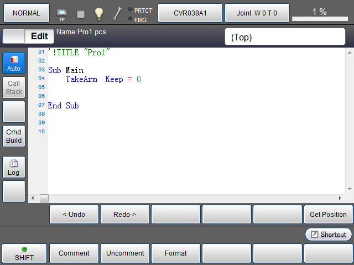This screenshot has height=265, width=354.
Task: Open the Log panel
Action: 14,168
